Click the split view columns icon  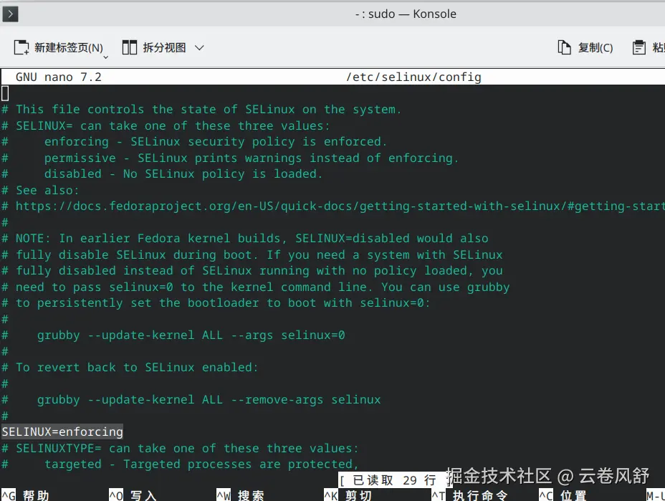130,47
